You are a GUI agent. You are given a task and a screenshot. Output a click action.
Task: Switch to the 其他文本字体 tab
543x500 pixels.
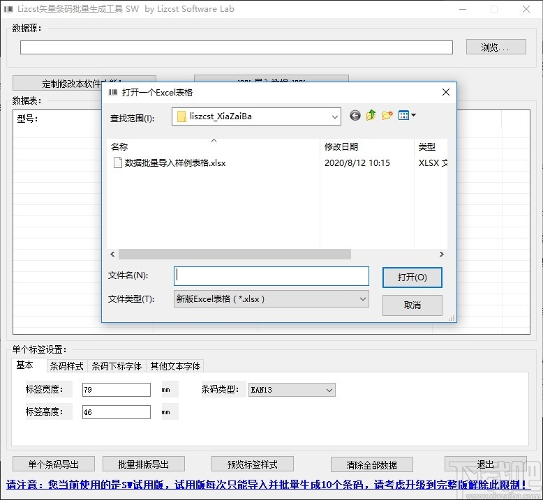click(175, 366)
